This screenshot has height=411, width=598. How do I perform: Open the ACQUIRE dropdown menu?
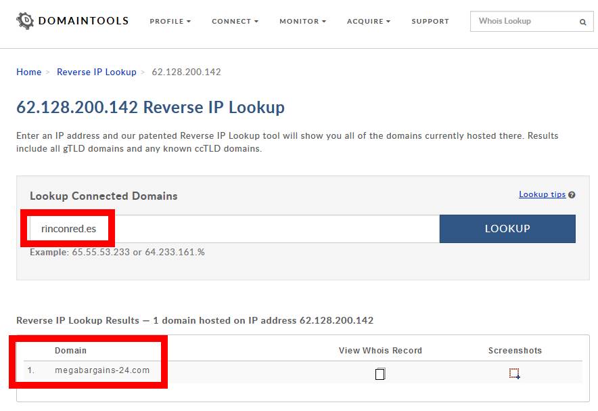point(368,22)
